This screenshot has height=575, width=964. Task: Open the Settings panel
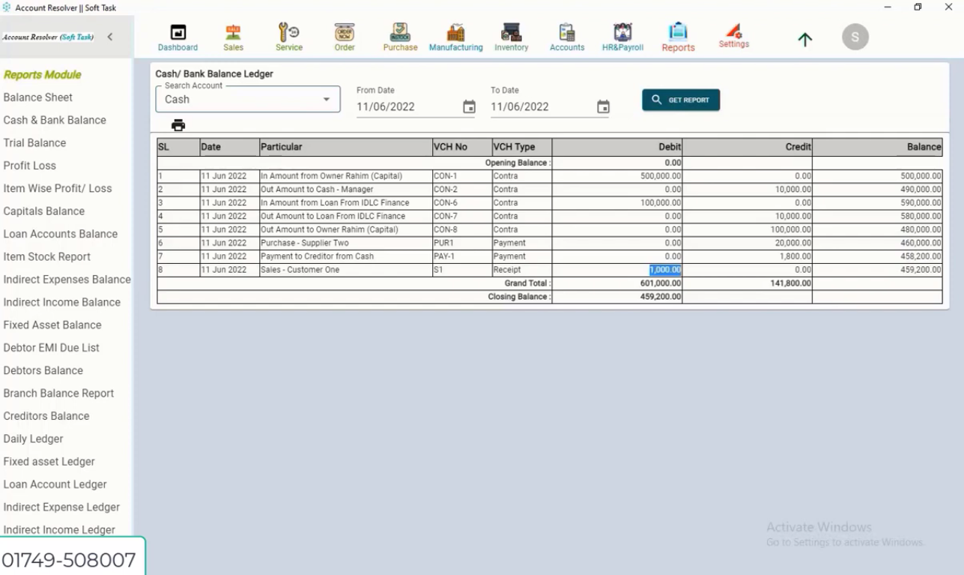pos(733,36)
